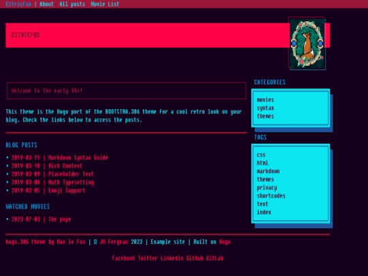Select the css tag
Viewport: 368px width, 276px height.
point(261,155)
